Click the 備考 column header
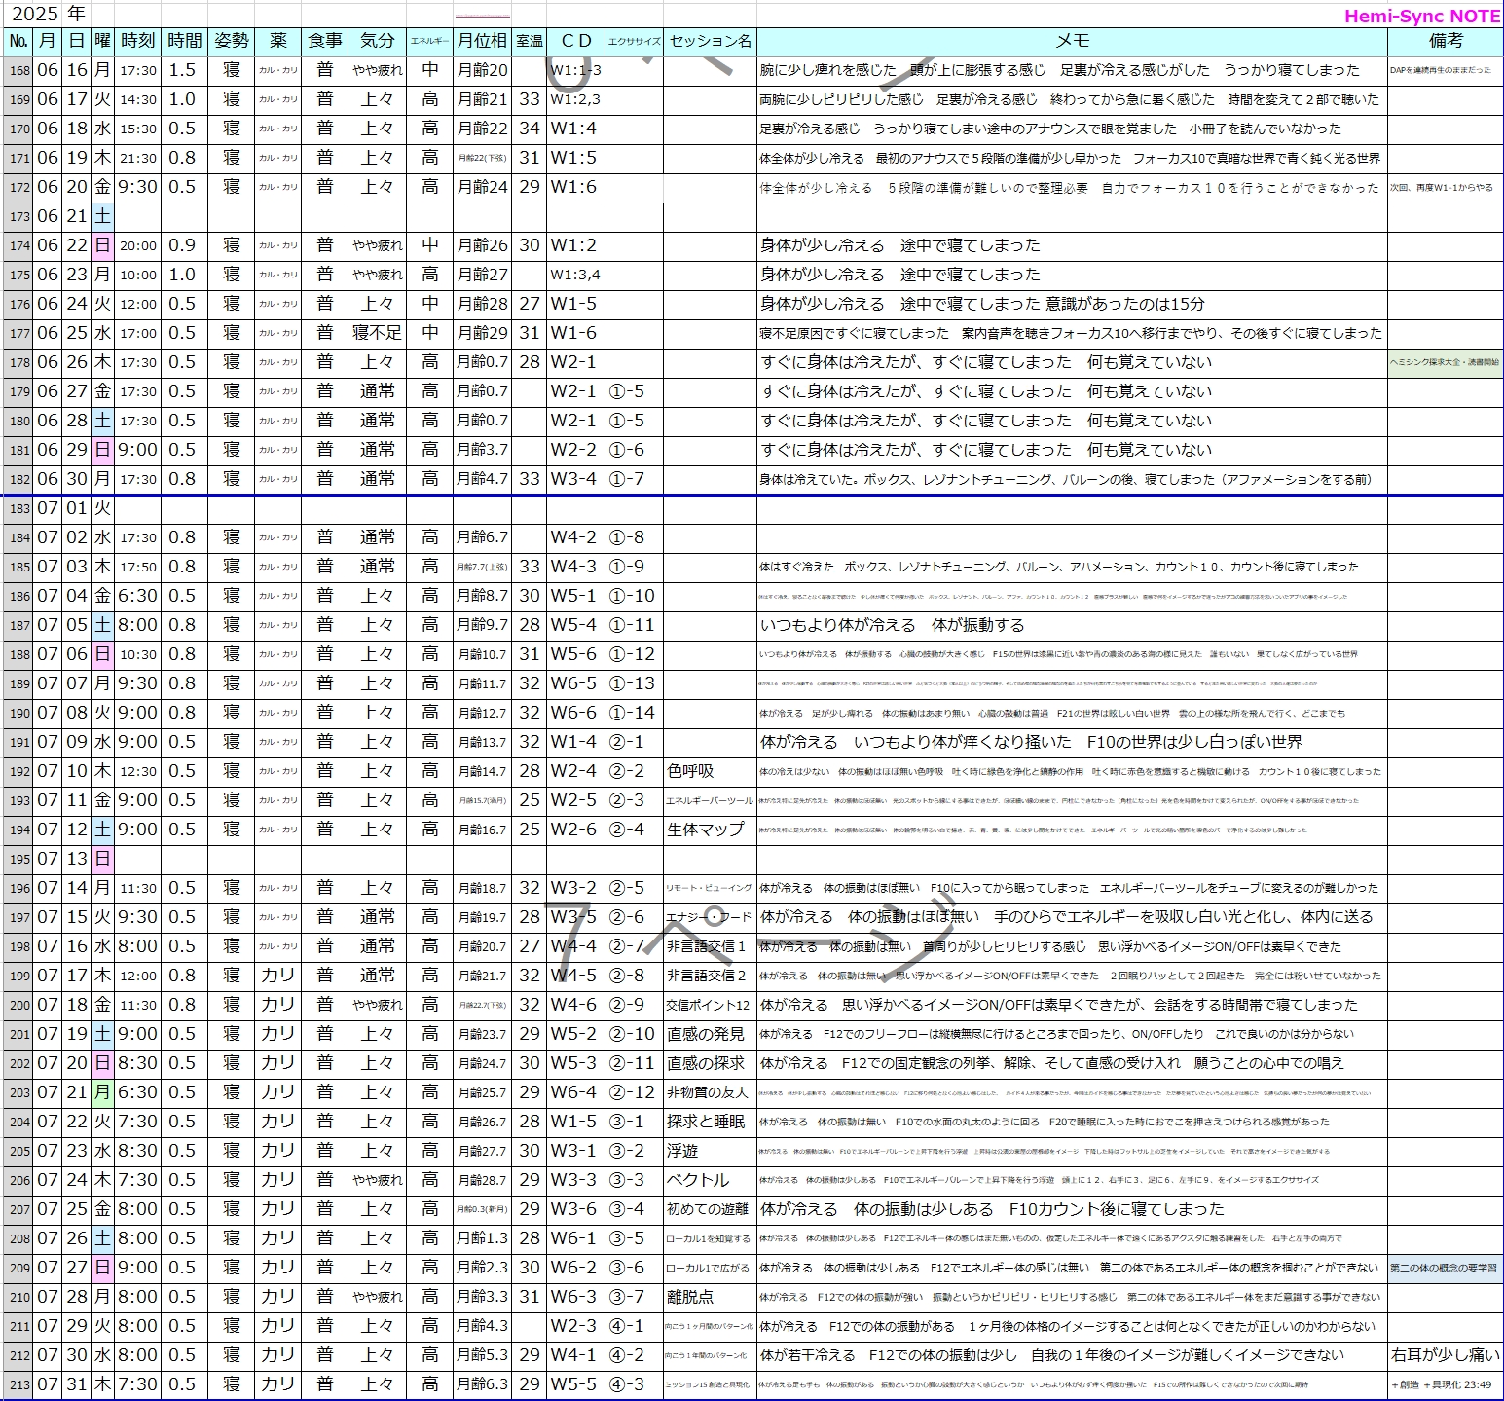1504x1401 pixels. (x=1446, y=41)
